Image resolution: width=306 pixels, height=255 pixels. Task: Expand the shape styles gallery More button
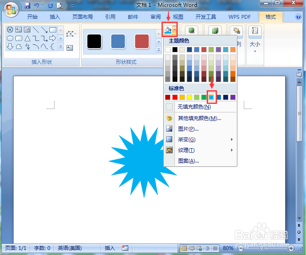[x=159, y=50]
